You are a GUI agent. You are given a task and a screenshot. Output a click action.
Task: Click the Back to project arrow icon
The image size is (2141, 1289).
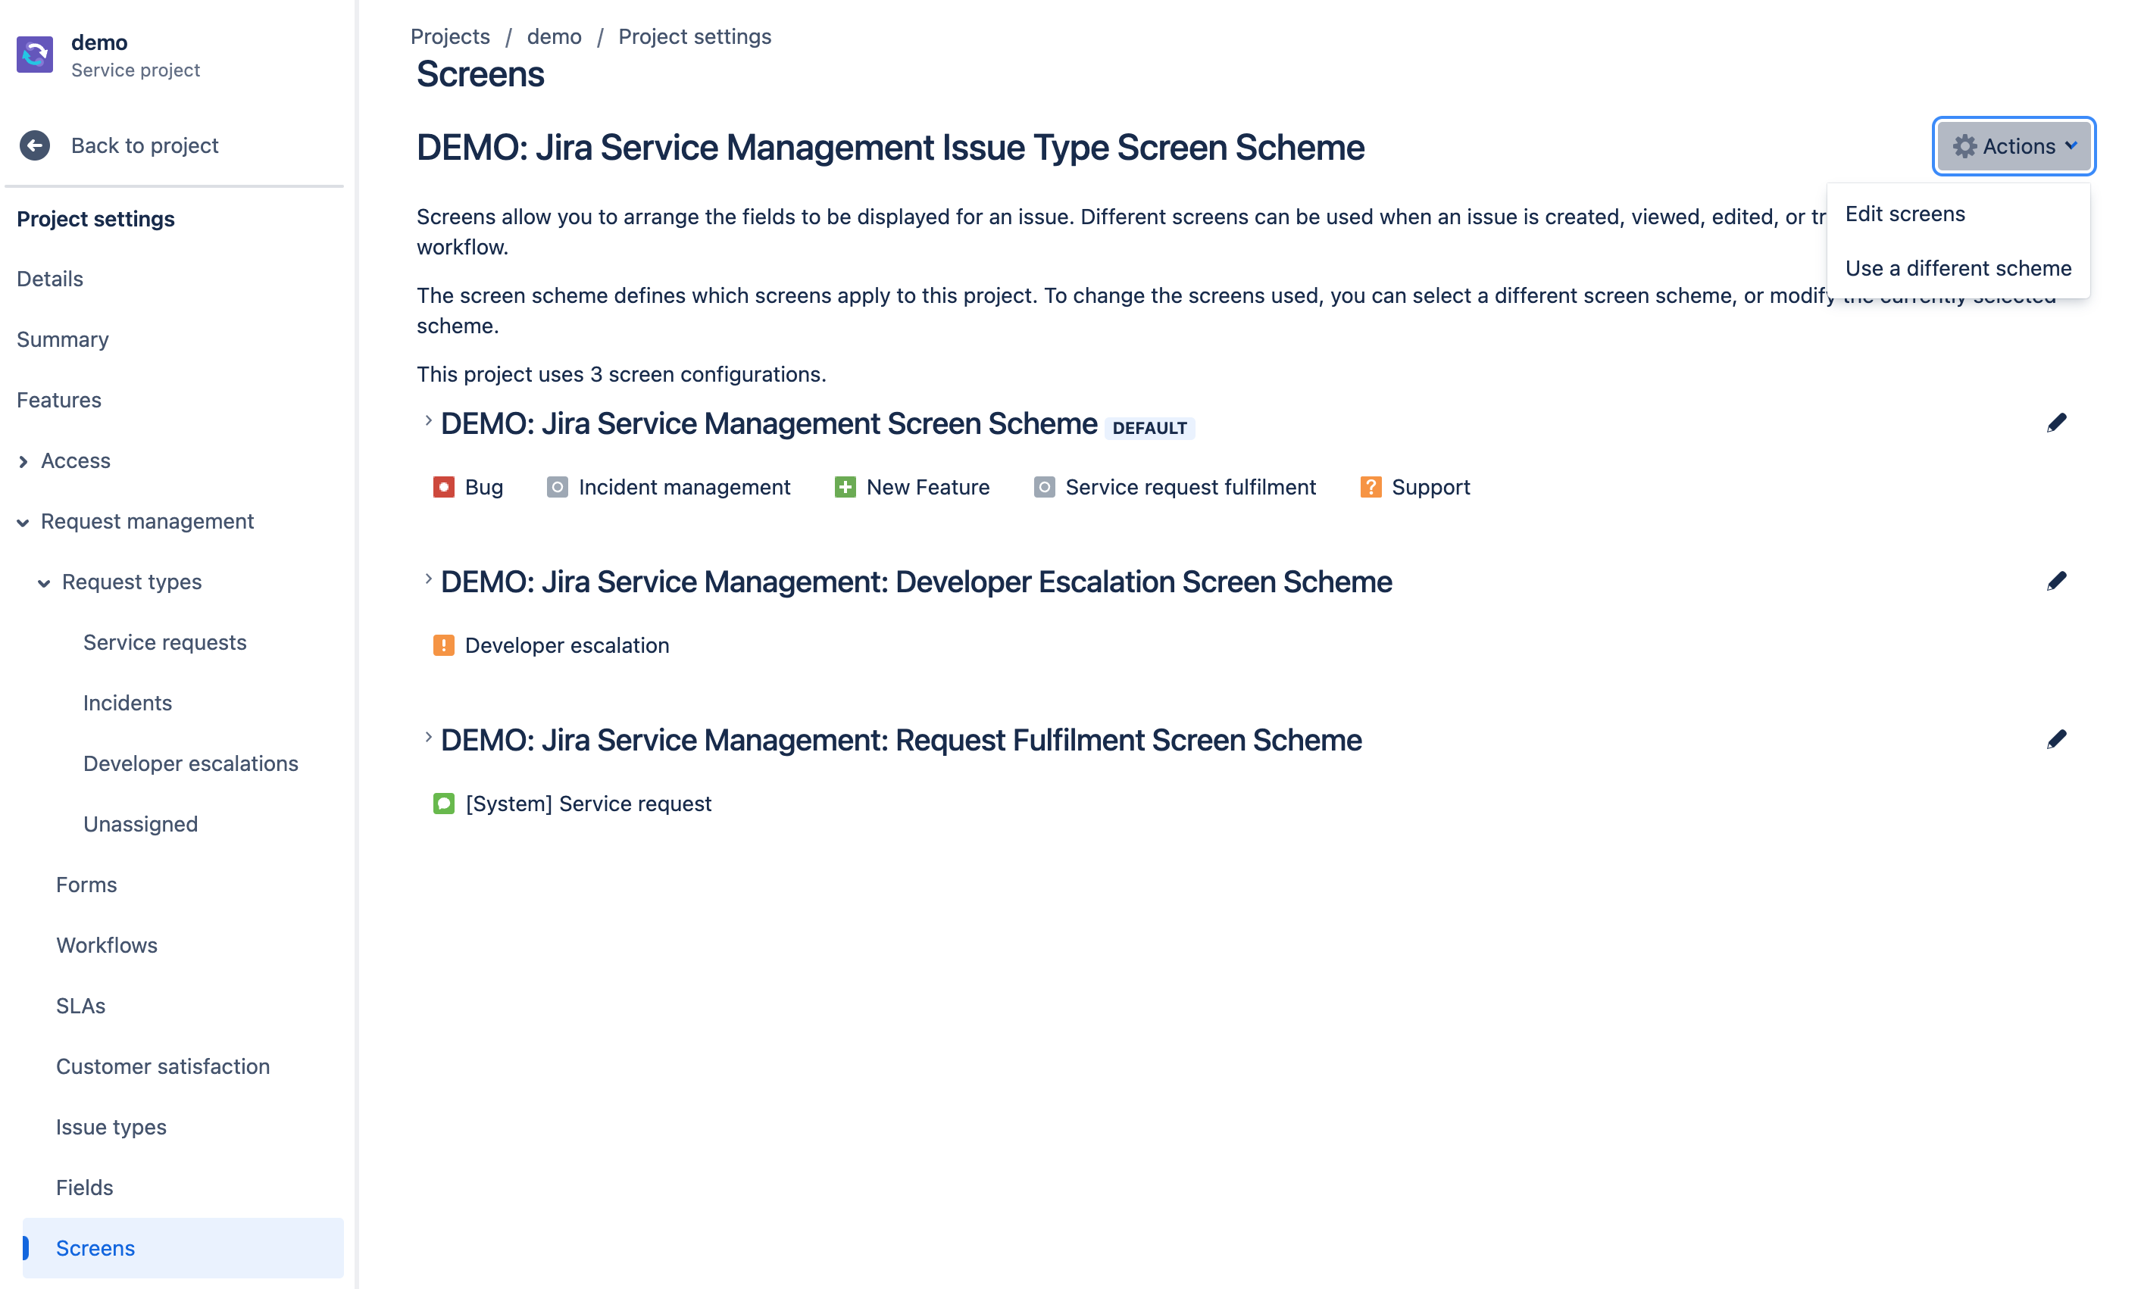click(x=35, y=145)
